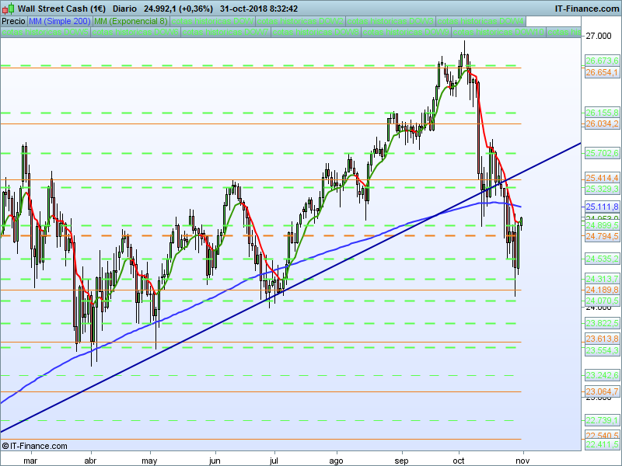Open the cotas historicas DOW10 tab
Viewport: 622px width, 466px height.
pos(498,32)
